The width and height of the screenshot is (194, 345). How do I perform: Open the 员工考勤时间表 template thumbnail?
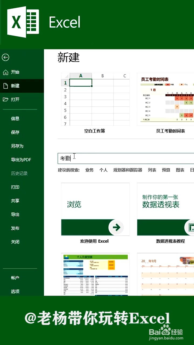coord(165,99)
